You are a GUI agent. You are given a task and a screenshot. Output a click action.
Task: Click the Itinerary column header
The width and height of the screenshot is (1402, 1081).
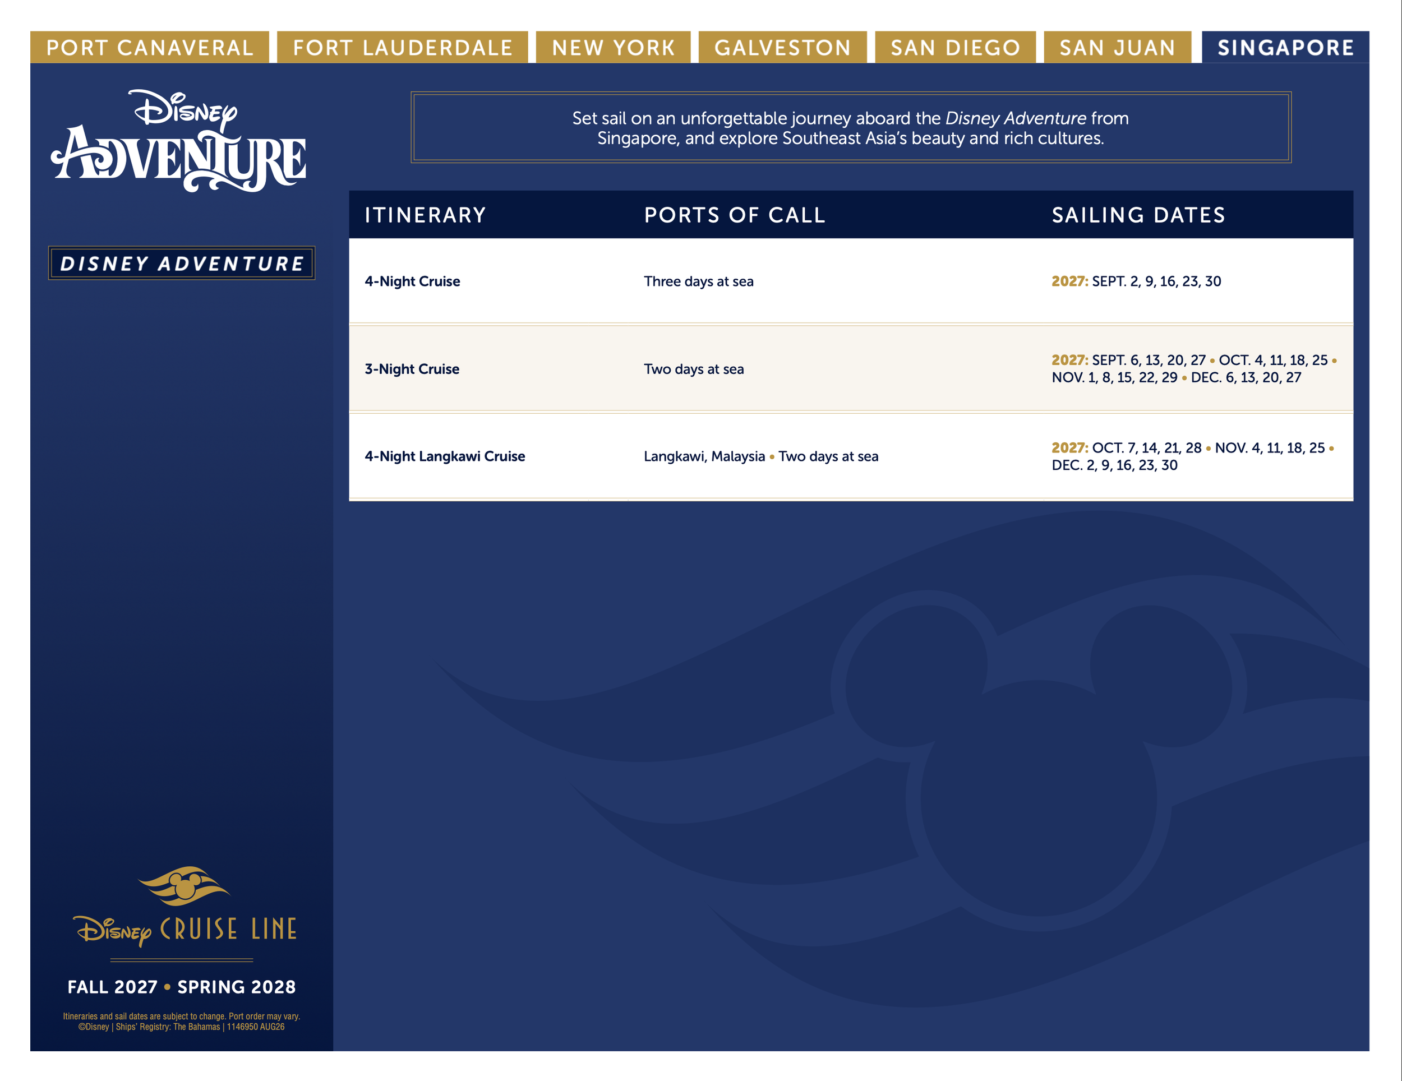click(x=425, y=215)
